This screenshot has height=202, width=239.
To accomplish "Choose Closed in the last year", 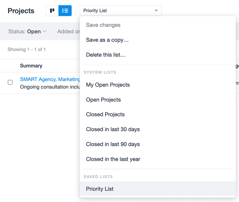I will point(113,159).
